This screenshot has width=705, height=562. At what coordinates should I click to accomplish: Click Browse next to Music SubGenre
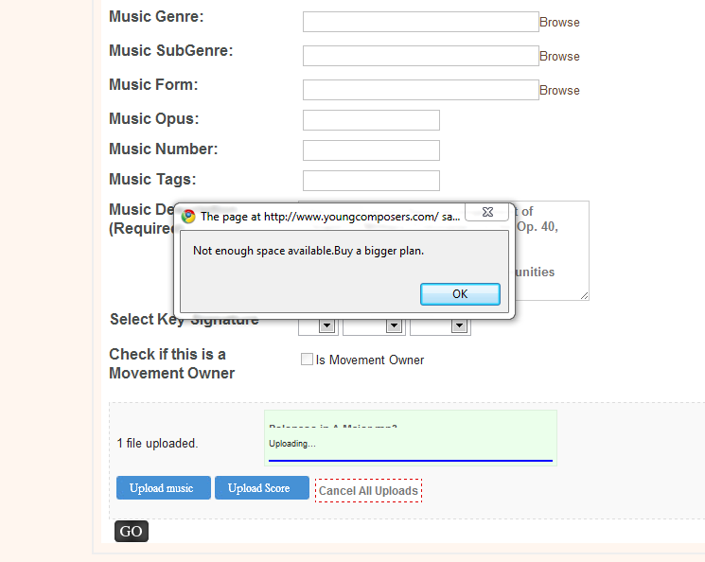tap(559, 57)
